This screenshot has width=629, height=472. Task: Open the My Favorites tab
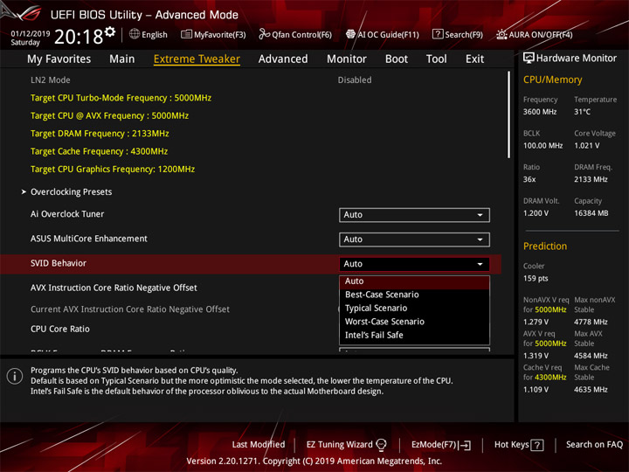[59, 59]
